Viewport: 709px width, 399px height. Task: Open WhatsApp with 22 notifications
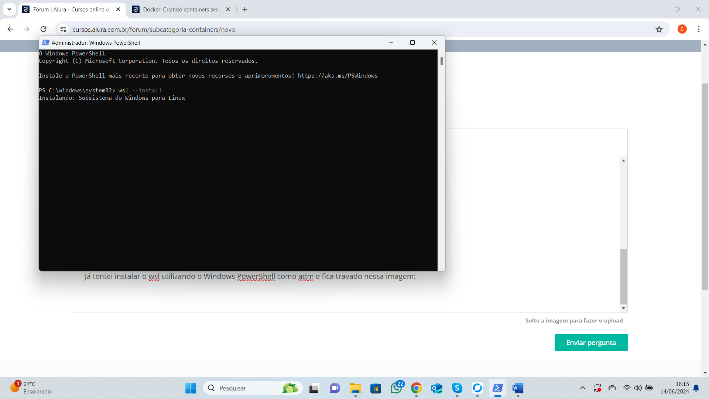pyautogui.click(x=396, y=388)
